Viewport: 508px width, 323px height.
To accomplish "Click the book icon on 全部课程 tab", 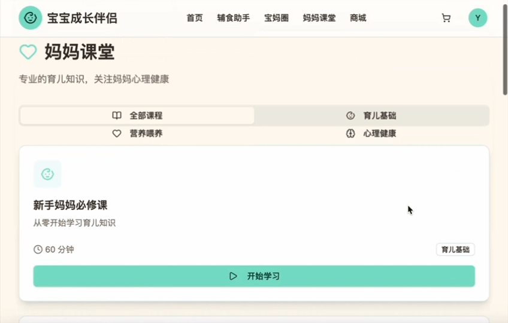I will click(x=117, y=115).
